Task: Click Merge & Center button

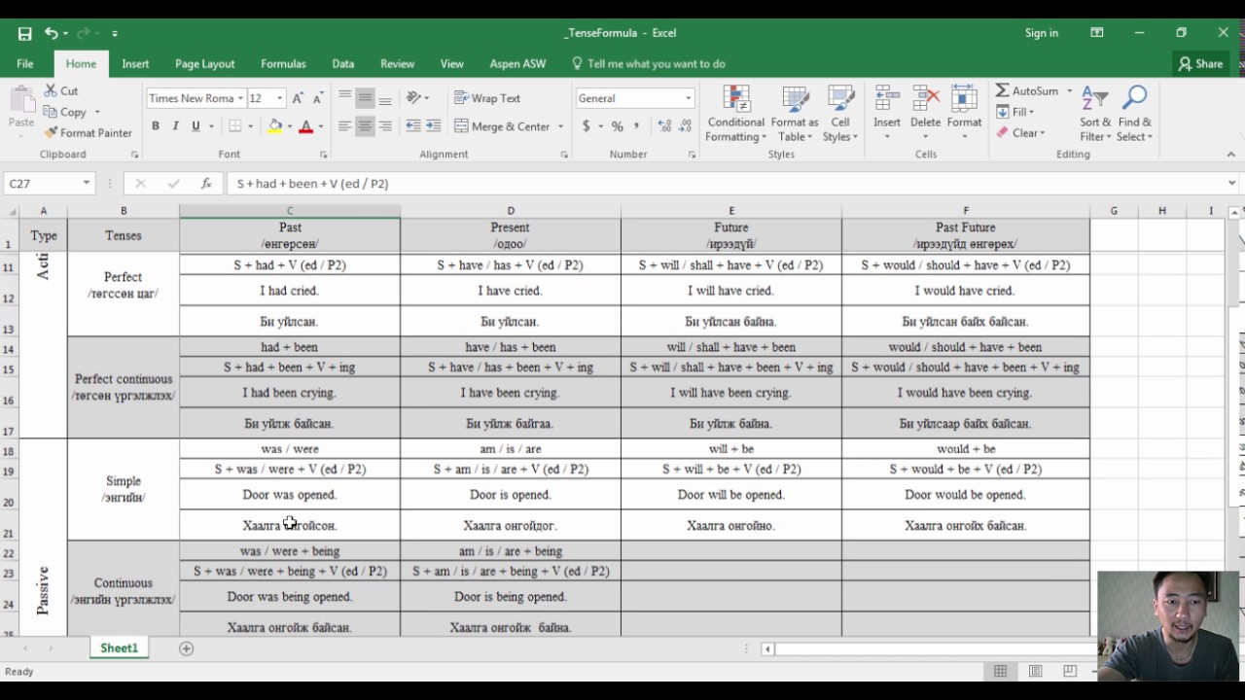Action: (x=502, y=126)
